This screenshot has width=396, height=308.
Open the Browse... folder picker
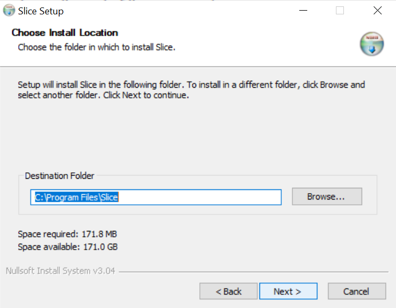click(x=327, y=197)
